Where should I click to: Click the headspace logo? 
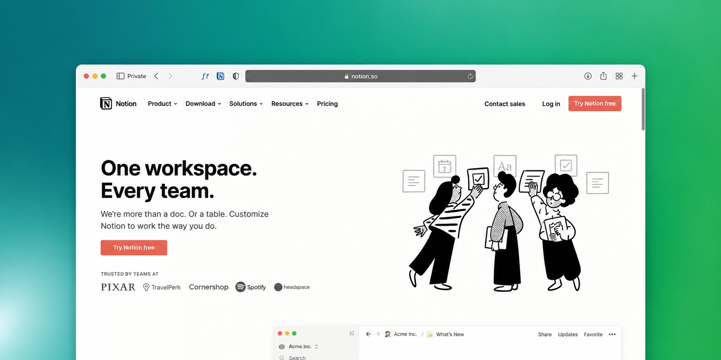[292, 287]
